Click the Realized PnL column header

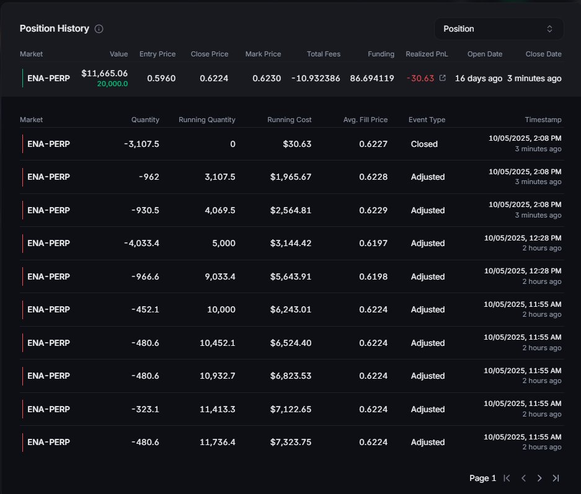click(x=427, y=54)
